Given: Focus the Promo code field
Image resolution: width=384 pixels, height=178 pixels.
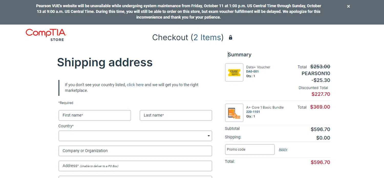Looking at the screenshot, I should click(250, 149).
